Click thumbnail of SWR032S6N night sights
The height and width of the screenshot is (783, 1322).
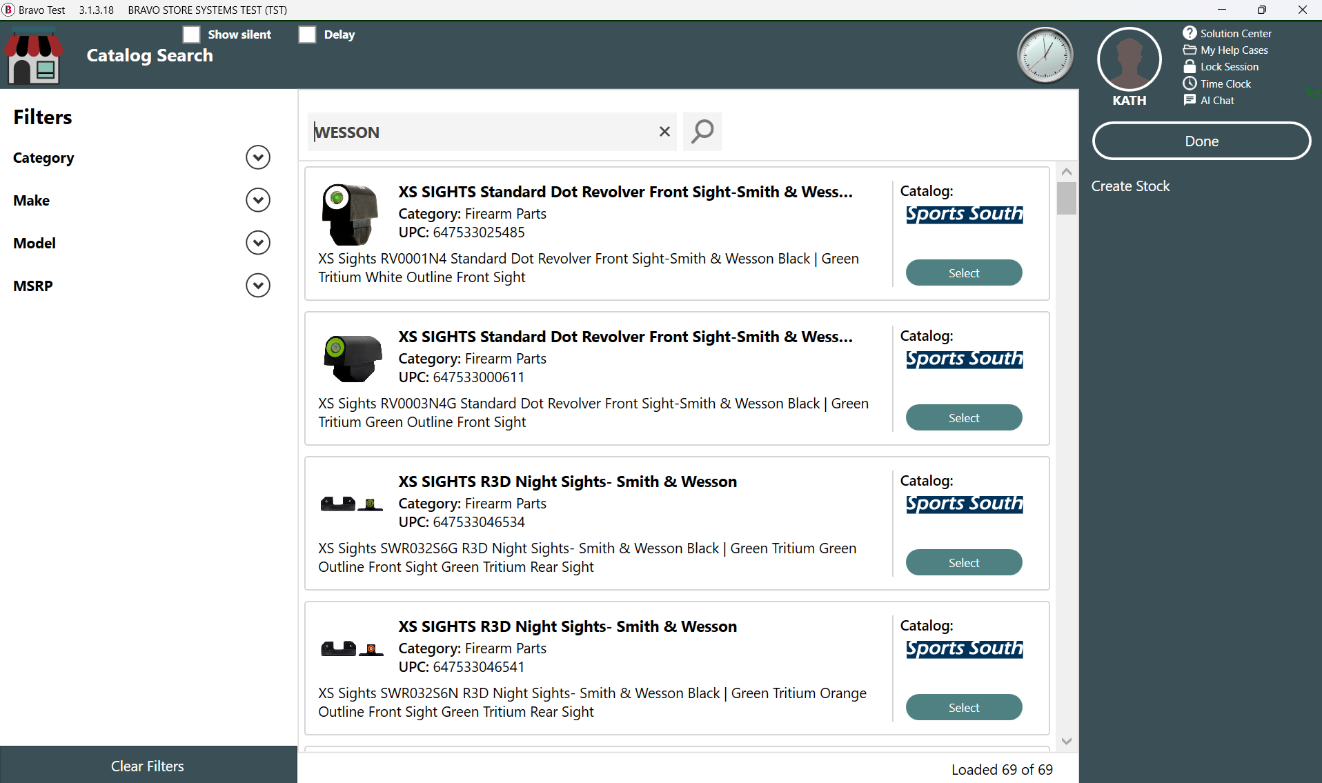click(x=351, y=648)
